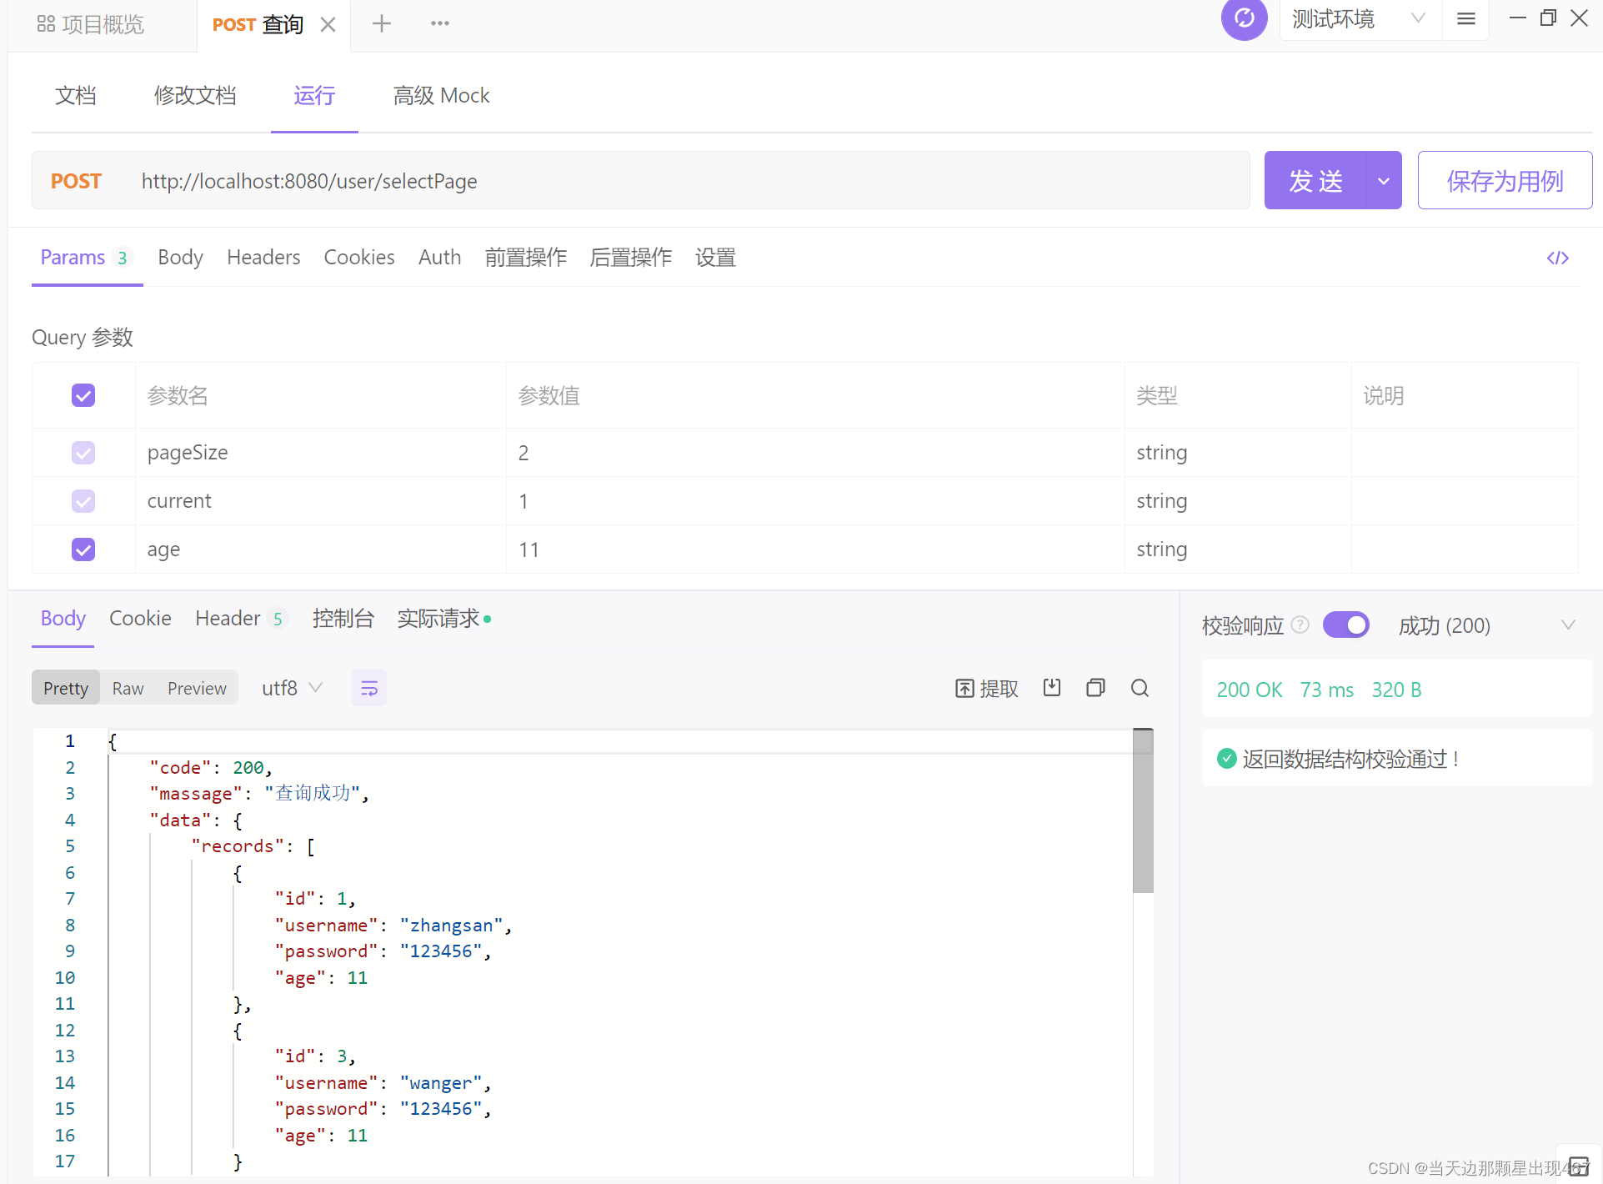Disable the 校验响应 toggle switch
Image resolution: width=1603 pixels, height=1184 pixels.
(x=1345, y=625)
